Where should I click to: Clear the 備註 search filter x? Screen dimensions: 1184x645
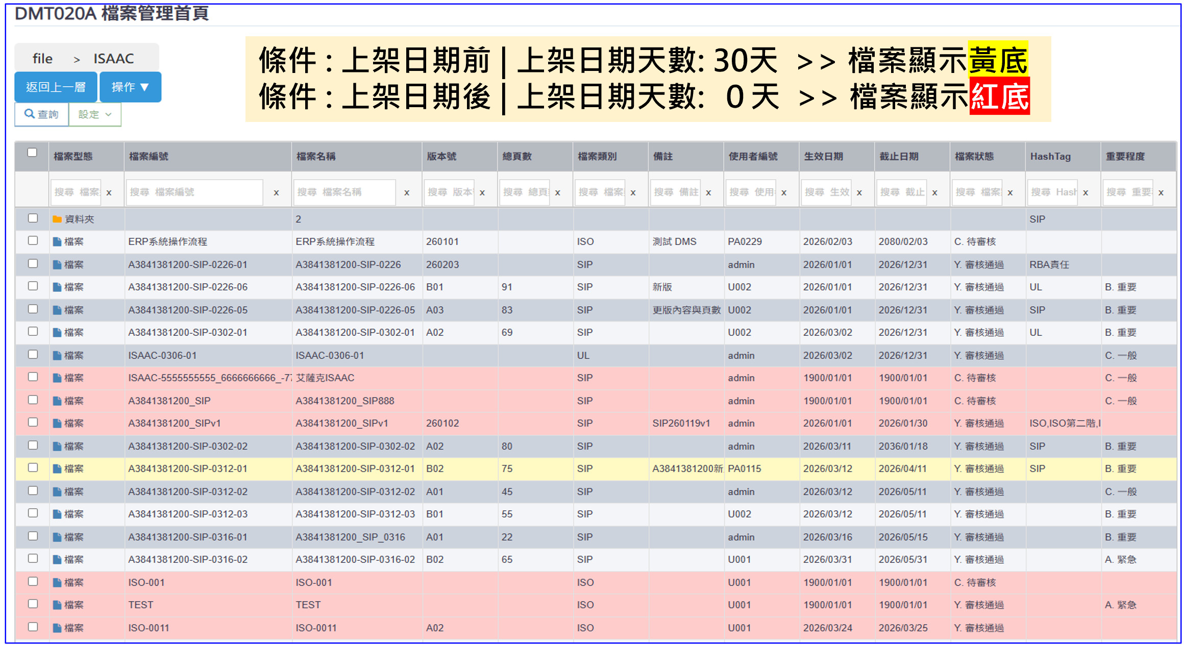click(x=708, y=193)
